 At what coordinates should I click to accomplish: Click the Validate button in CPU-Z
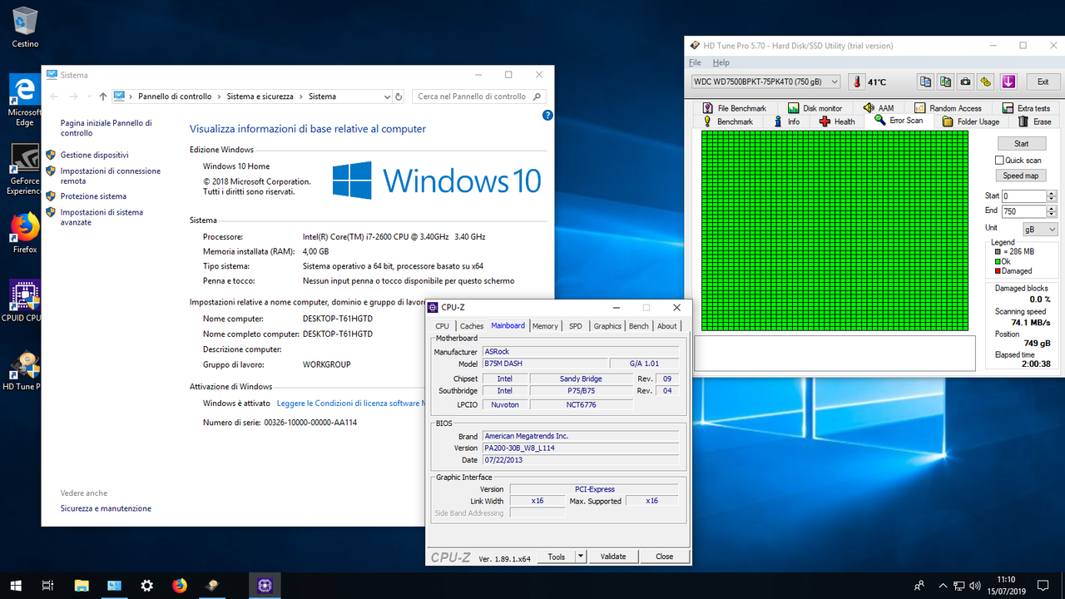pos(613,557)
